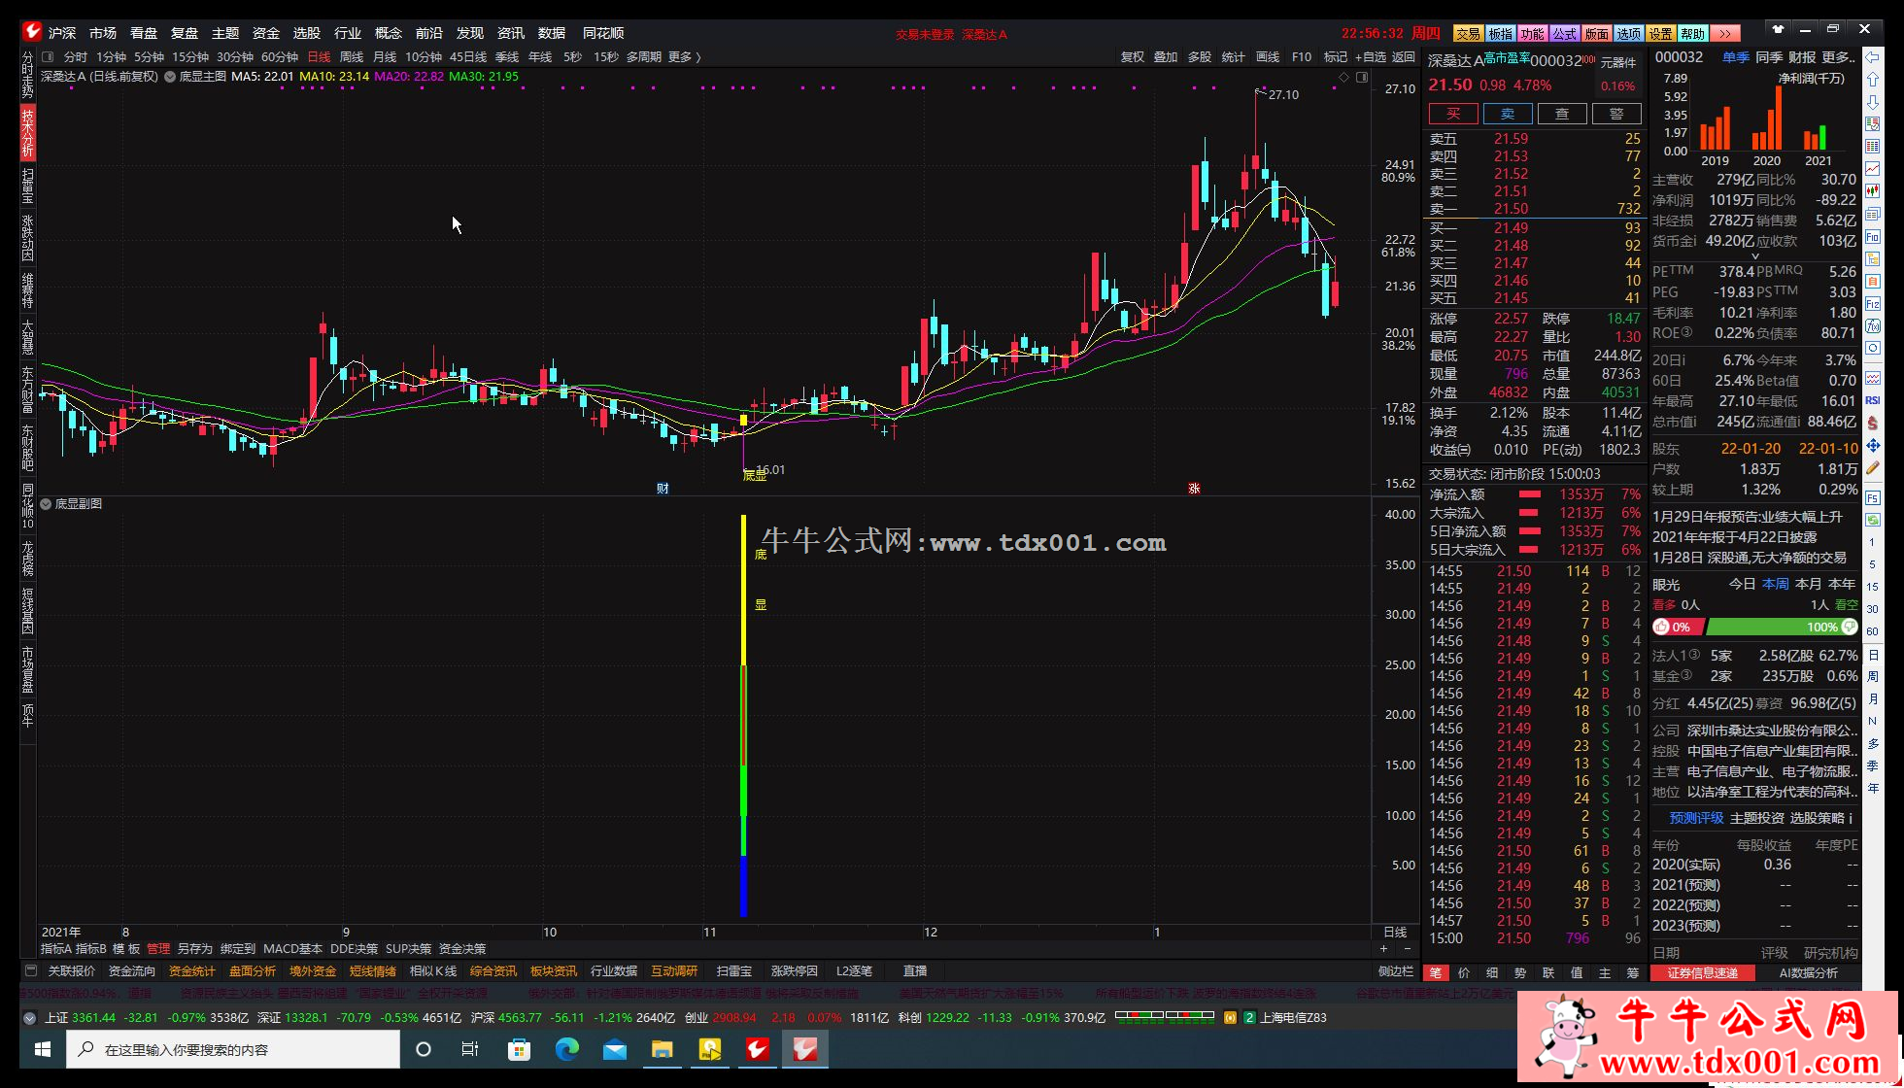Select the 周线 weekly period
Image resolution: width=1904 pixels, height=1088 pixels.
tap(352, 57)
